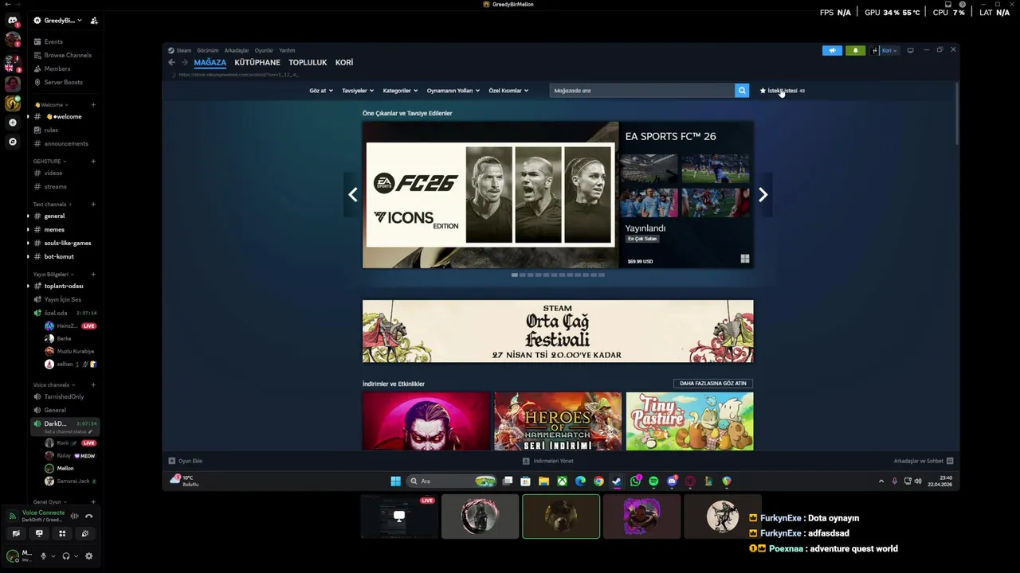Open the Arkadaşlar menu in Steam
This screenshot has height=573, width=1020.
point(237,50)
